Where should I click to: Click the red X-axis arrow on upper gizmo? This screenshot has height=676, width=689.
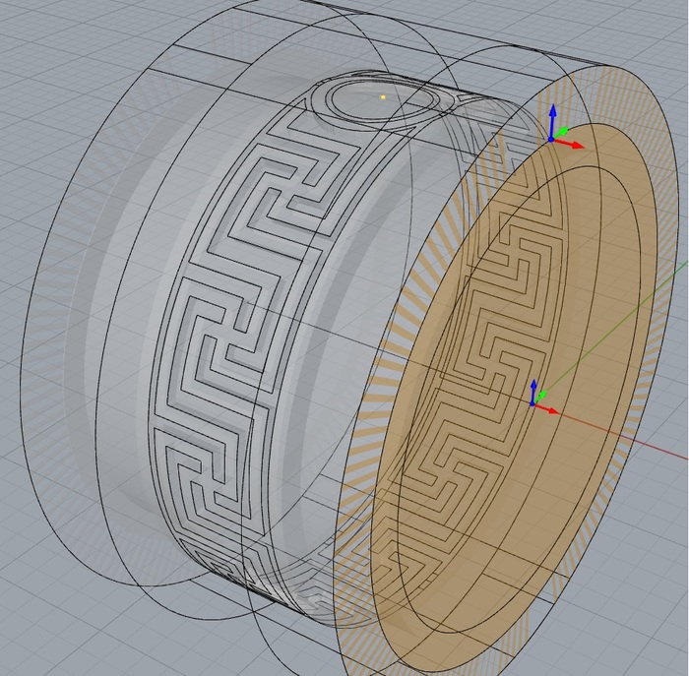click(x=576, y=146)
